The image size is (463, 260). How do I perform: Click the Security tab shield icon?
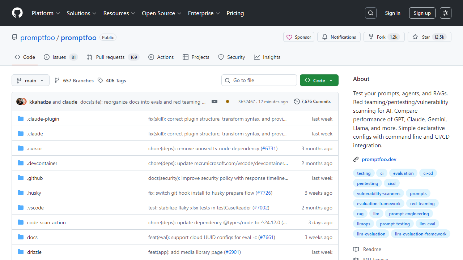pos(221,57)
